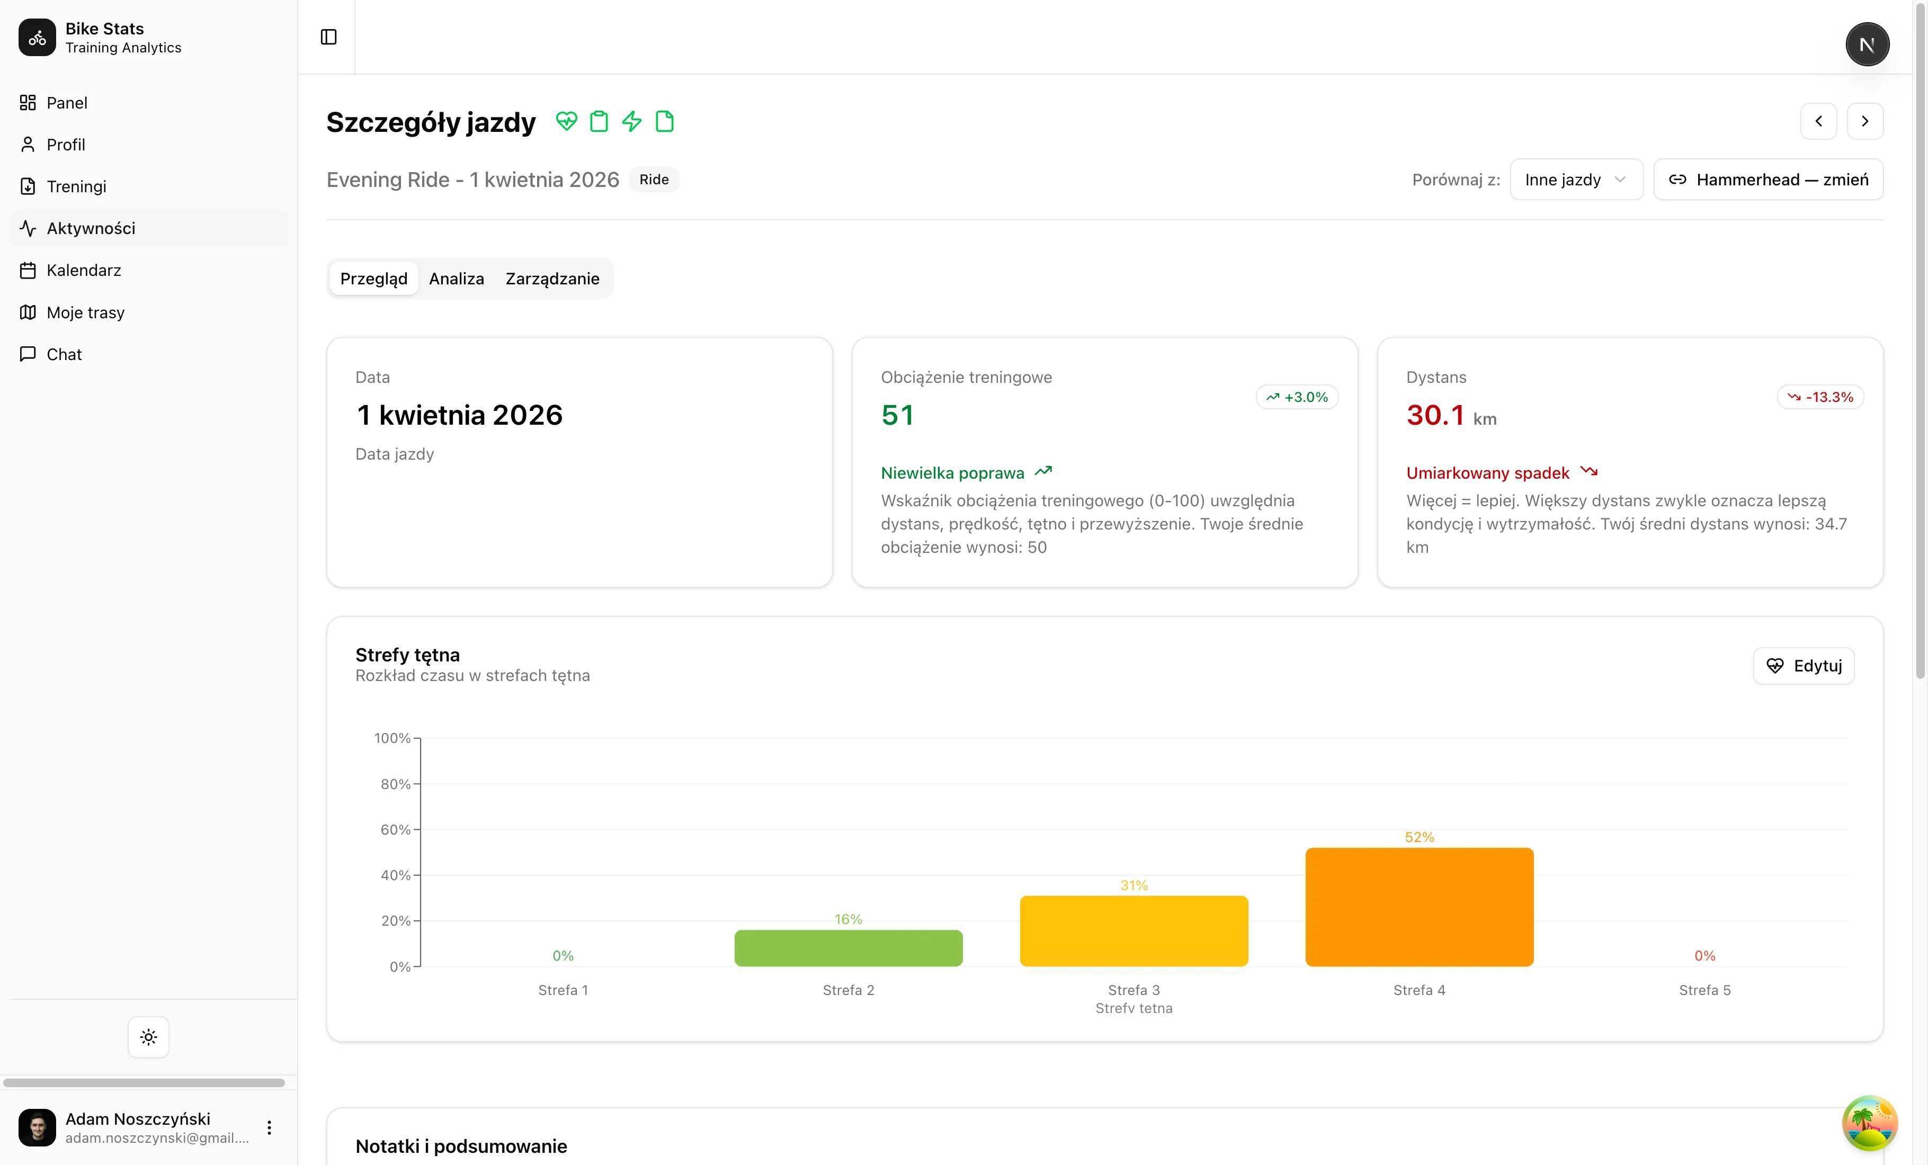The height and width of the screenshot is (1165, 1928).
Task: Collapse the sidebar with panel icon
Action: tap(328, 37)
